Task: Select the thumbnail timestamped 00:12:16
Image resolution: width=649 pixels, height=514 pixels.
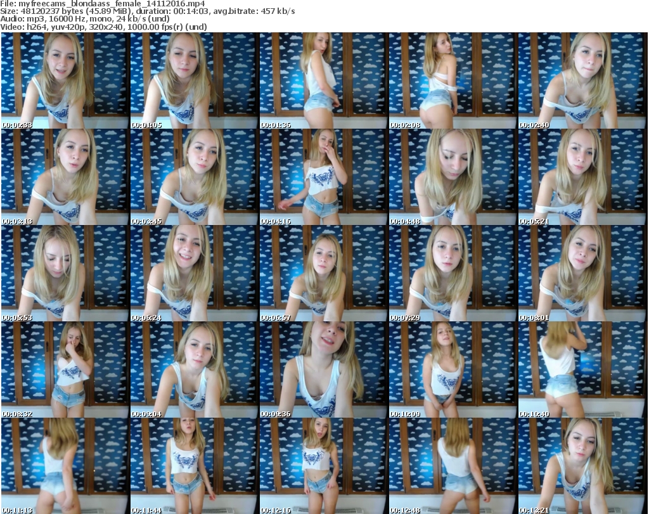Action: tap(324, 466)
